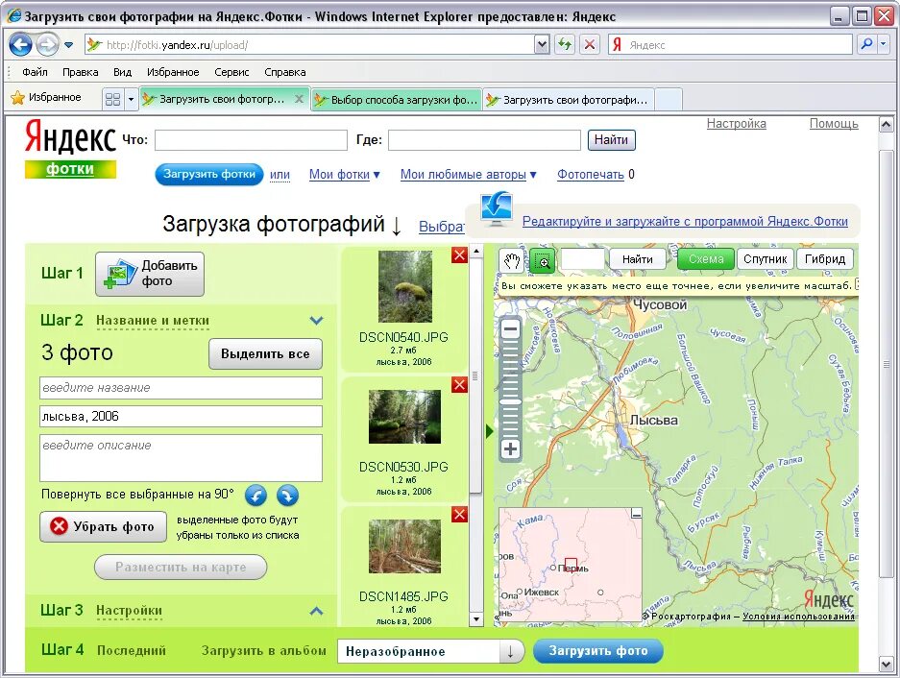Switch map to Спутник view
The image size is (900, 678).
click(x=766, y=259)
